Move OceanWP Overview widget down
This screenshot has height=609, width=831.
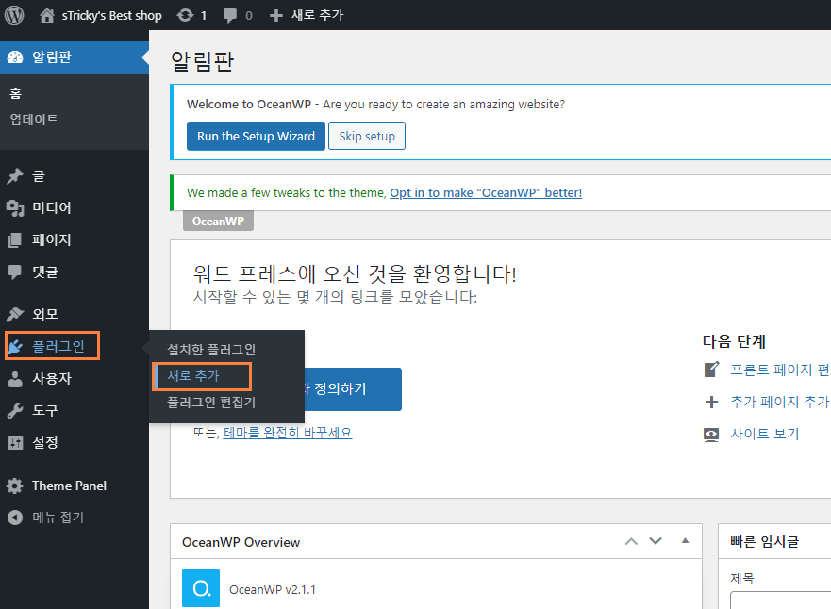656,541
